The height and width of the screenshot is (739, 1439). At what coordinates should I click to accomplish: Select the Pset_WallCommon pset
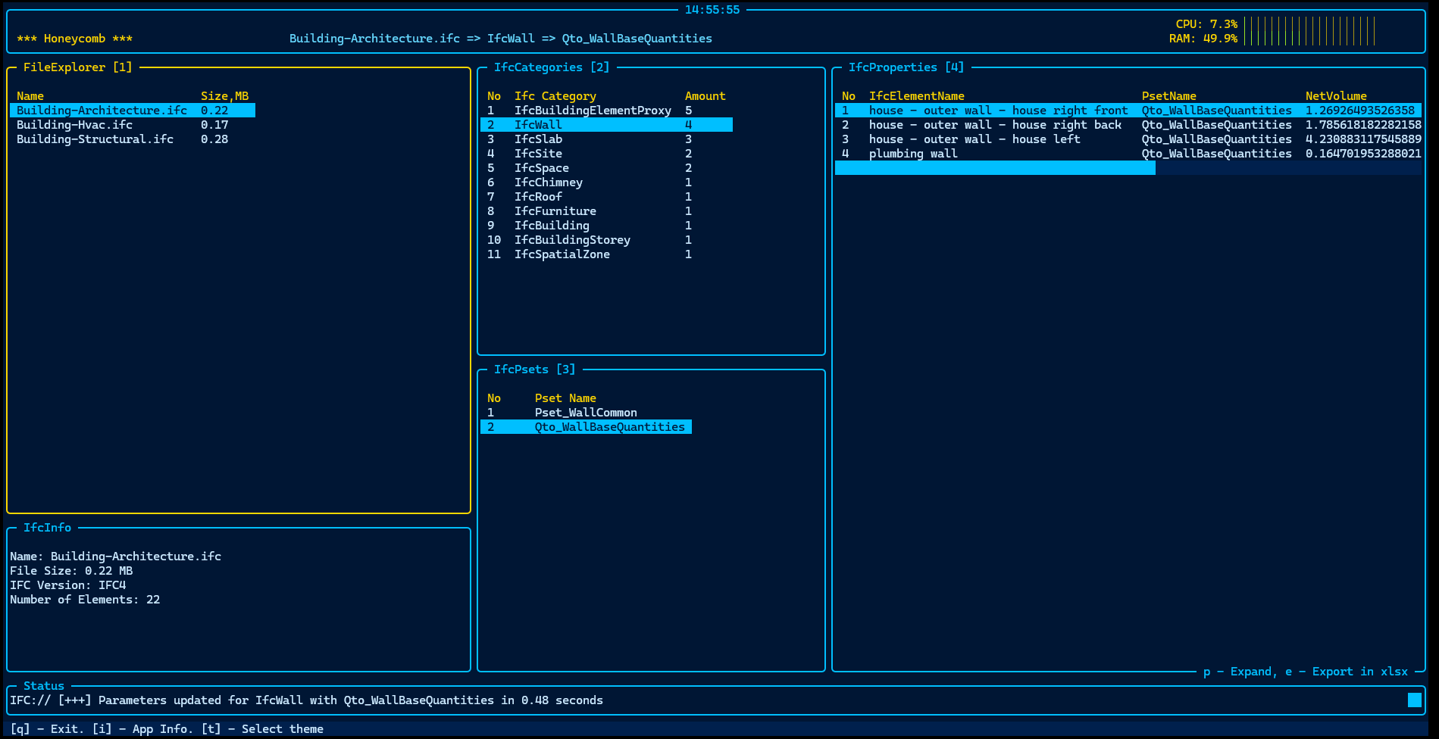click(x=586, y=413)
